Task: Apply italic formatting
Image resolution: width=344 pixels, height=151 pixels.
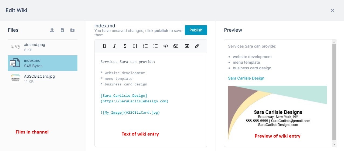Action: [114, 46]
